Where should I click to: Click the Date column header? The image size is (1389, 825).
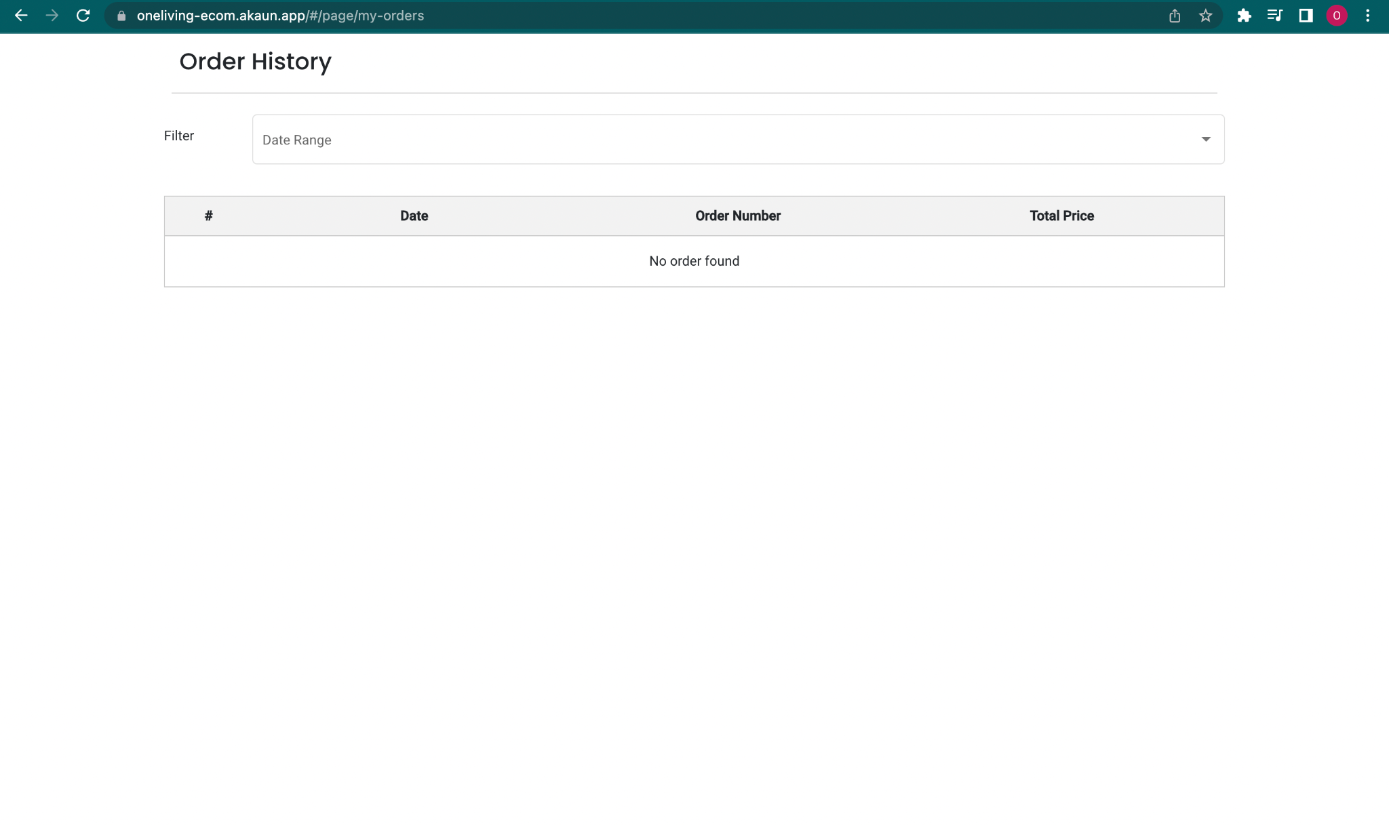pos(414,216)
